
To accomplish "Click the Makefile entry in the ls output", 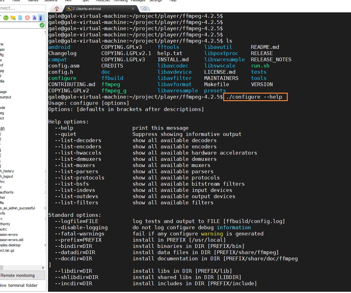I will coord(216,84).
